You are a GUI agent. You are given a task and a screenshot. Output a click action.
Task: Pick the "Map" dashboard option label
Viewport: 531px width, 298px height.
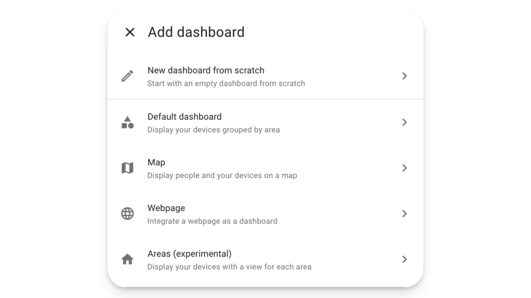pos(157,163)
